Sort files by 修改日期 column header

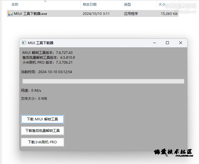pyautogui.click(x=90, y=5)
